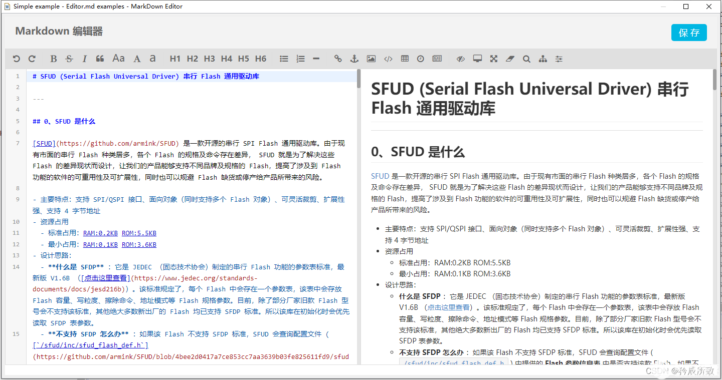Click [点击这里查看] link text in editor source
This screenshot has height=380, width=722.
tap(106, 278)
